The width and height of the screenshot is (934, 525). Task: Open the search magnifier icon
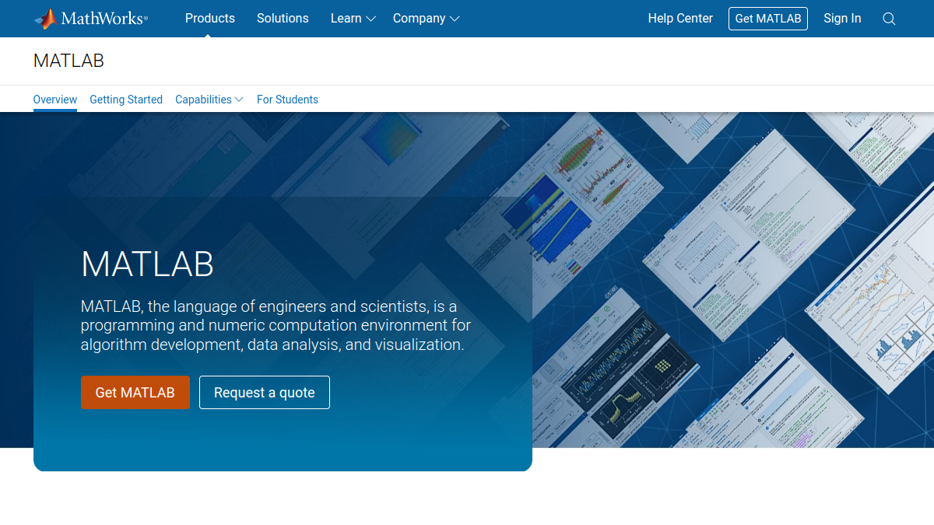[889, 19]
